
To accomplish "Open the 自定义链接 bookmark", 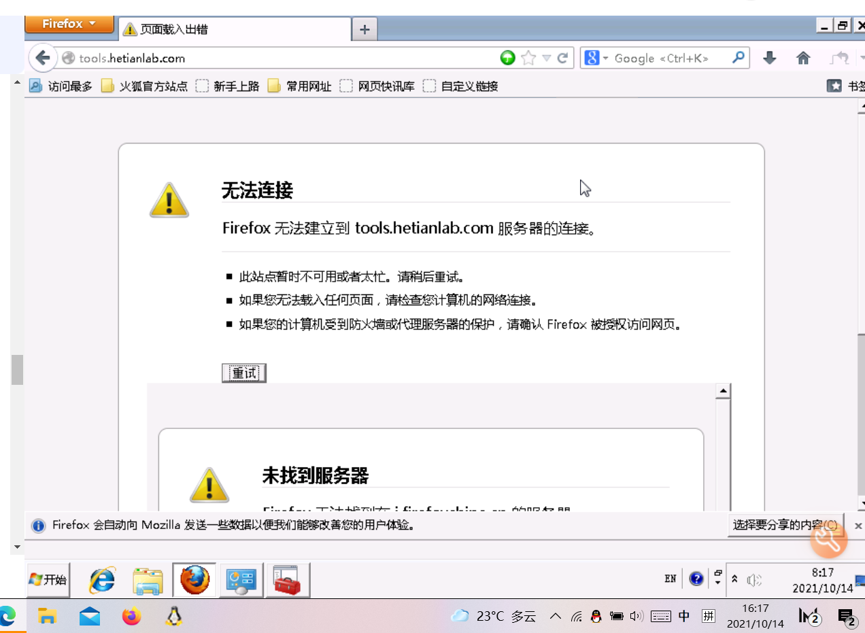I will pos(460,86).
